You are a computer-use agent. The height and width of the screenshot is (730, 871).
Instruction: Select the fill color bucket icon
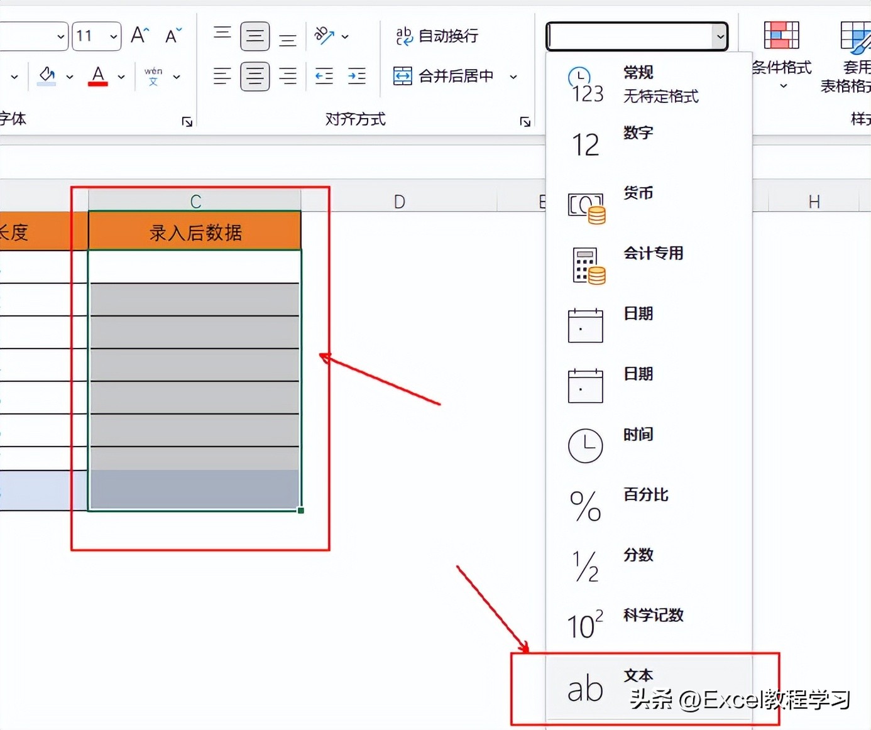click(x=46, y=75)
